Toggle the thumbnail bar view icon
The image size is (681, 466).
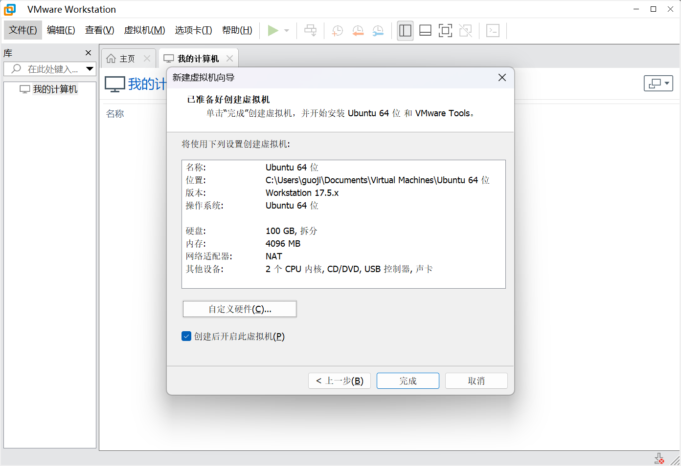pos(426,30)
